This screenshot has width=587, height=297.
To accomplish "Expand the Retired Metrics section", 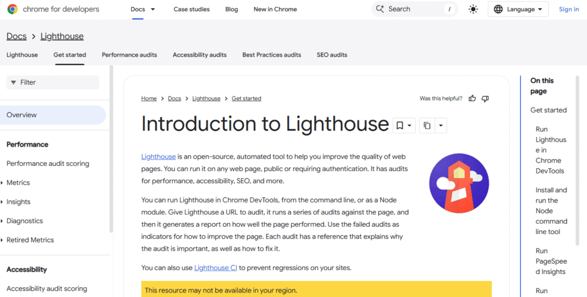I will (2, 240).
